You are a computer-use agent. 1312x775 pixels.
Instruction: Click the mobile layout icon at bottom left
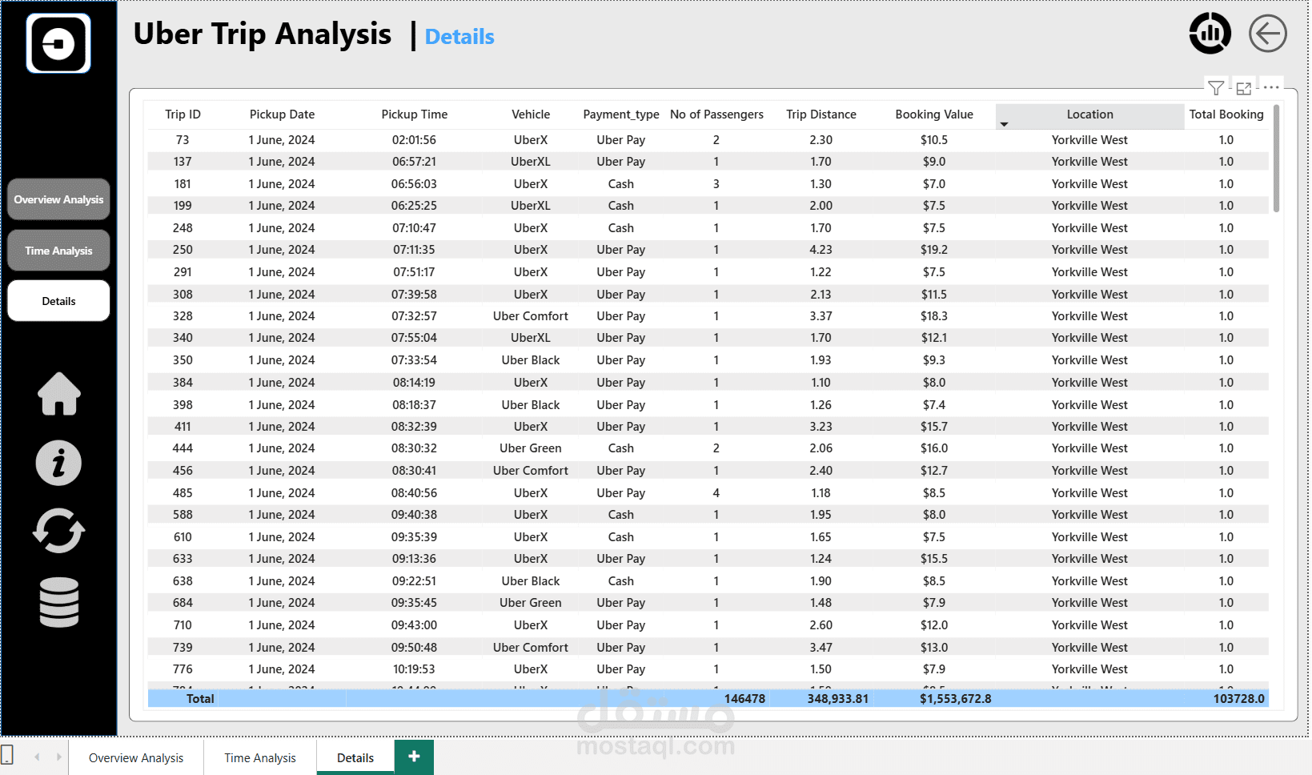(x=7, y=754)
